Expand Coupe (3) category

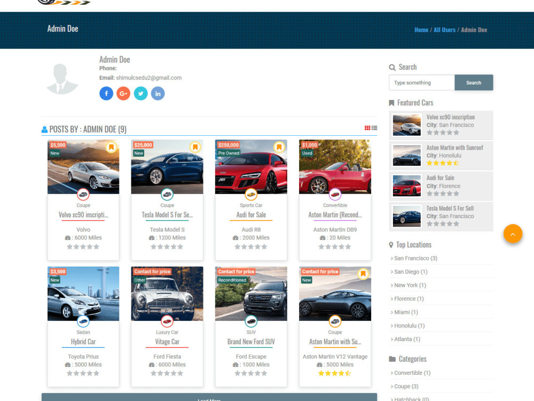[x=406, y=387]
